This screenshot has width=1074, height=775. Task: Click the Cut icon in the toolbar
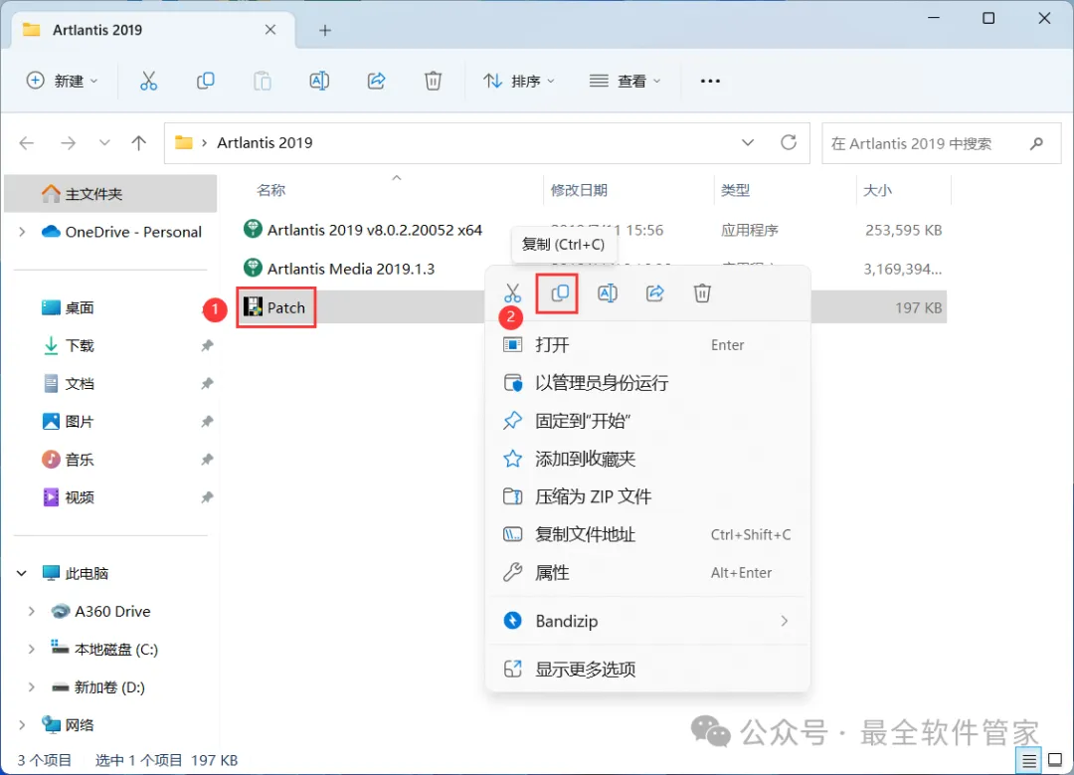(x=148, y=81)
